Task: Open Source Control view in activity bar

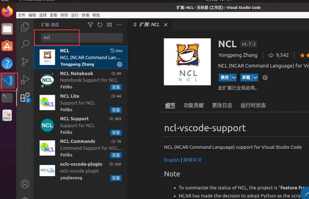Action: click(25, 62)
